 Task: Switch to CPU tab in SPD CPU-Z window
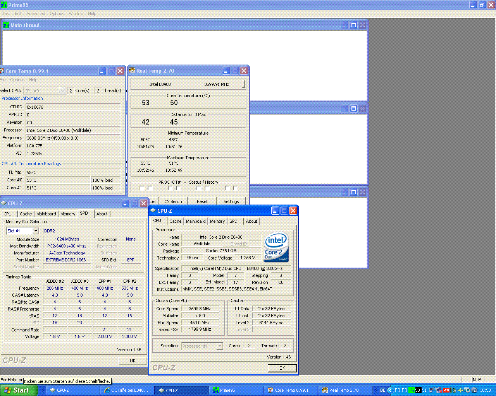[x=8, y=214]
